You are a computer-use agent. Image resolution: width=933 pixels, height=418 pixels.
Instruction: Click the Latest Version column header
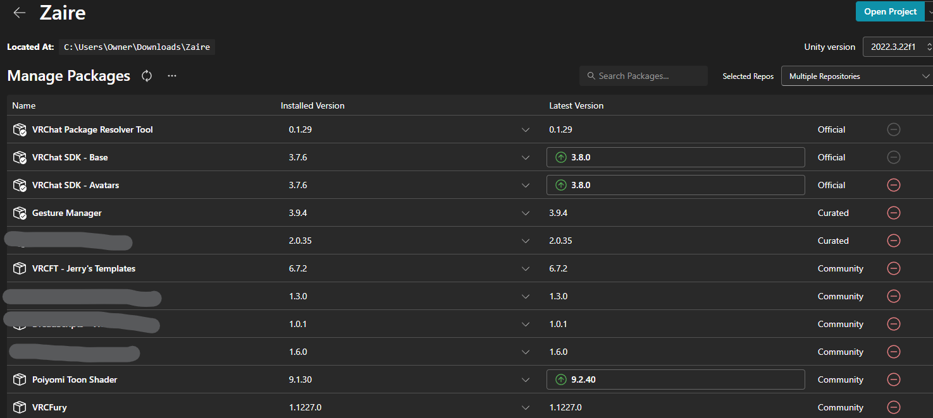(x=576, y=105)
